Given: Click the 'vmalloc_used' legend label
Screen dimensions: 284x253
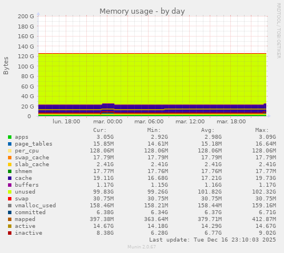Looking at the screenshot, I should point(35,206).
